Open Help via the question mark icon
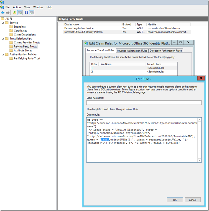 point(26,13)
